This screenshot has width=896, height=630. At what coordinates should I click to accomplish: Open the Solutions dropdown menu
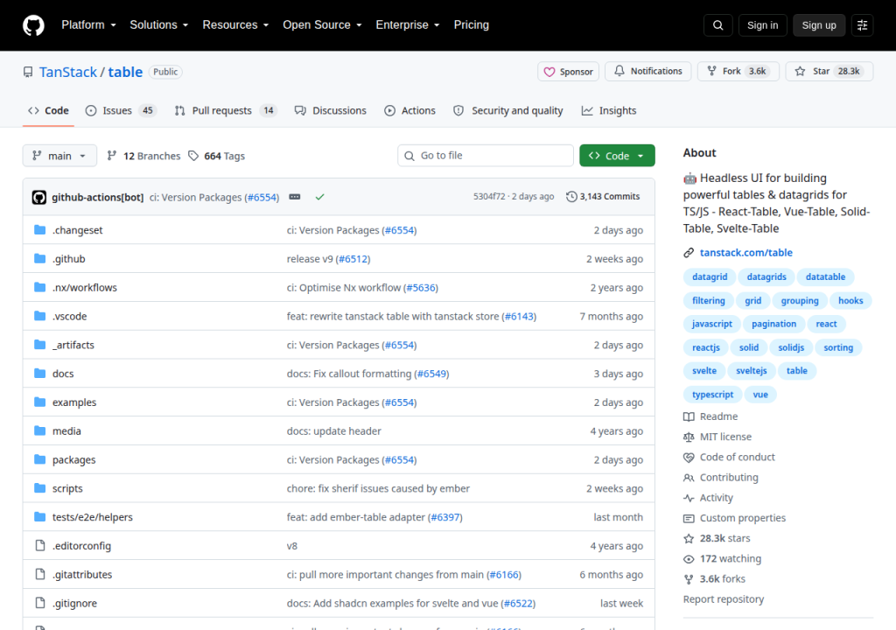pyautogui.click(x=159, y=25)
